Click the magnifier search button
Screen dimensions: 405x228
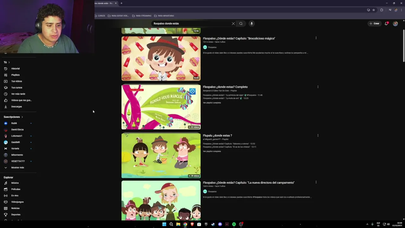[x=241, y=23]
